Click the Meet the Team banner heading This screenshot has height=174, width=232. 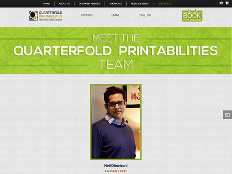pyautogui.click(x=116, y=51)
